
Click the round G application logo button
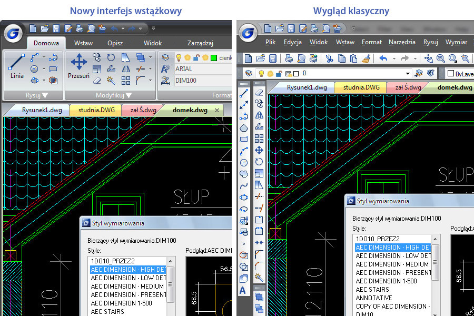[13, 33]
